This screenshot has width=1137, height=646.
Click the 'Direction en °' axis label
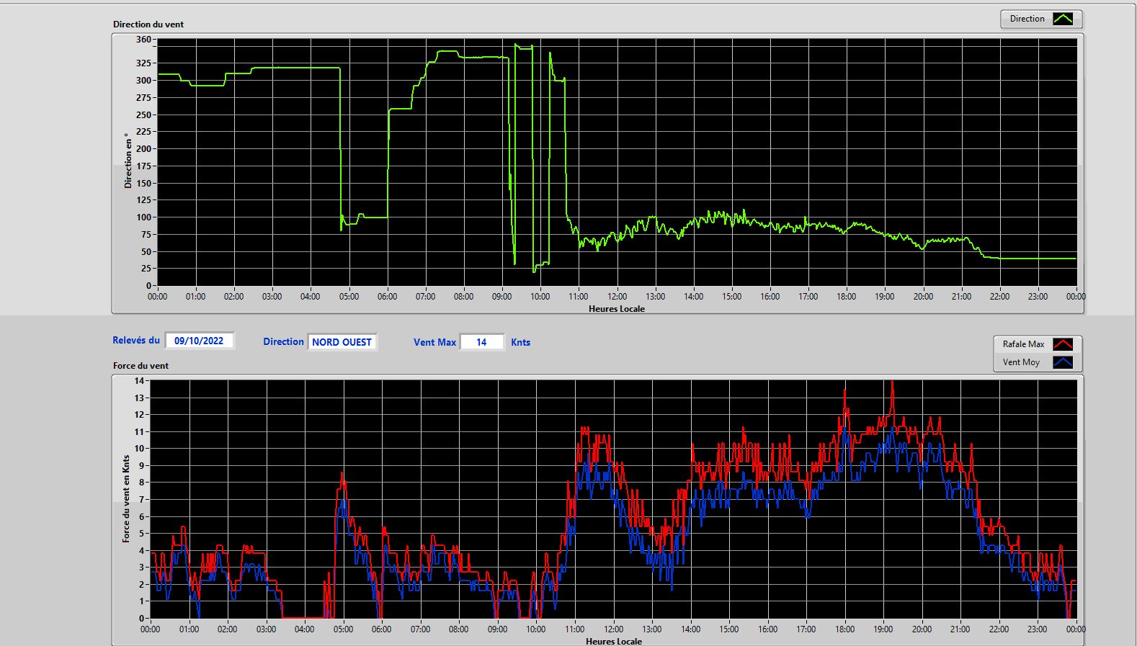128,161
